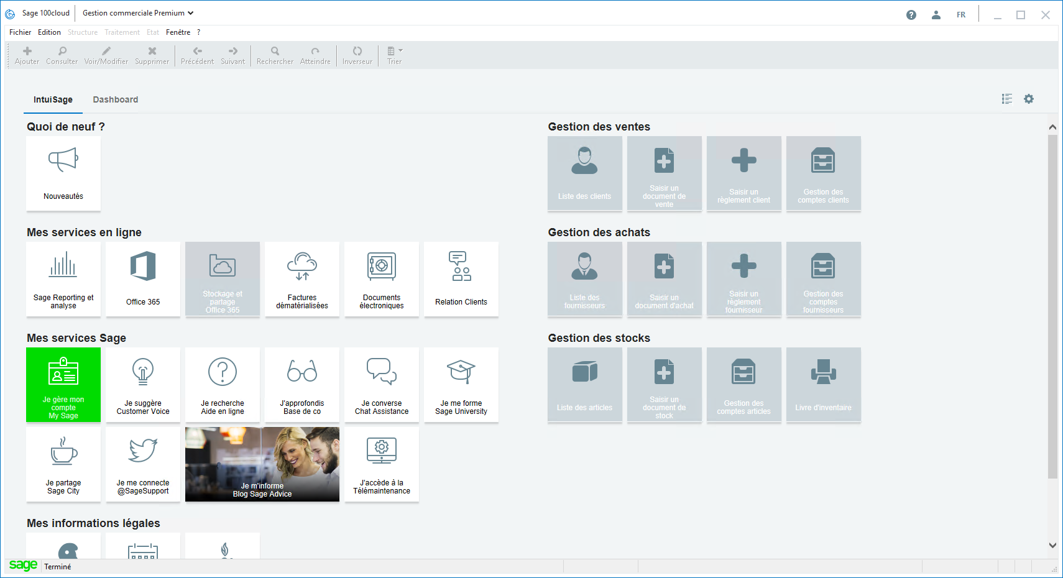
Task: Click the Rechercher toolbar button
Action: (275, 55)
